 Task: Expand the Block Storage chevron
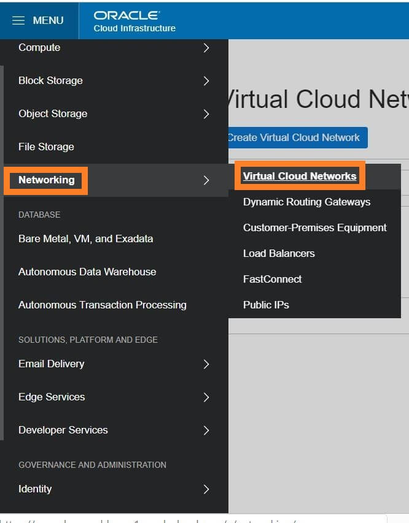[x=206, y=81]
